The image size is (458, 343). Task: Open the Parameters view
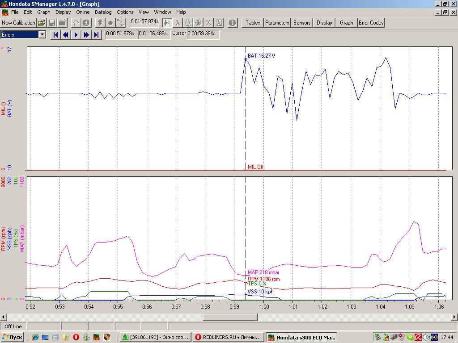tap(277, 23)
